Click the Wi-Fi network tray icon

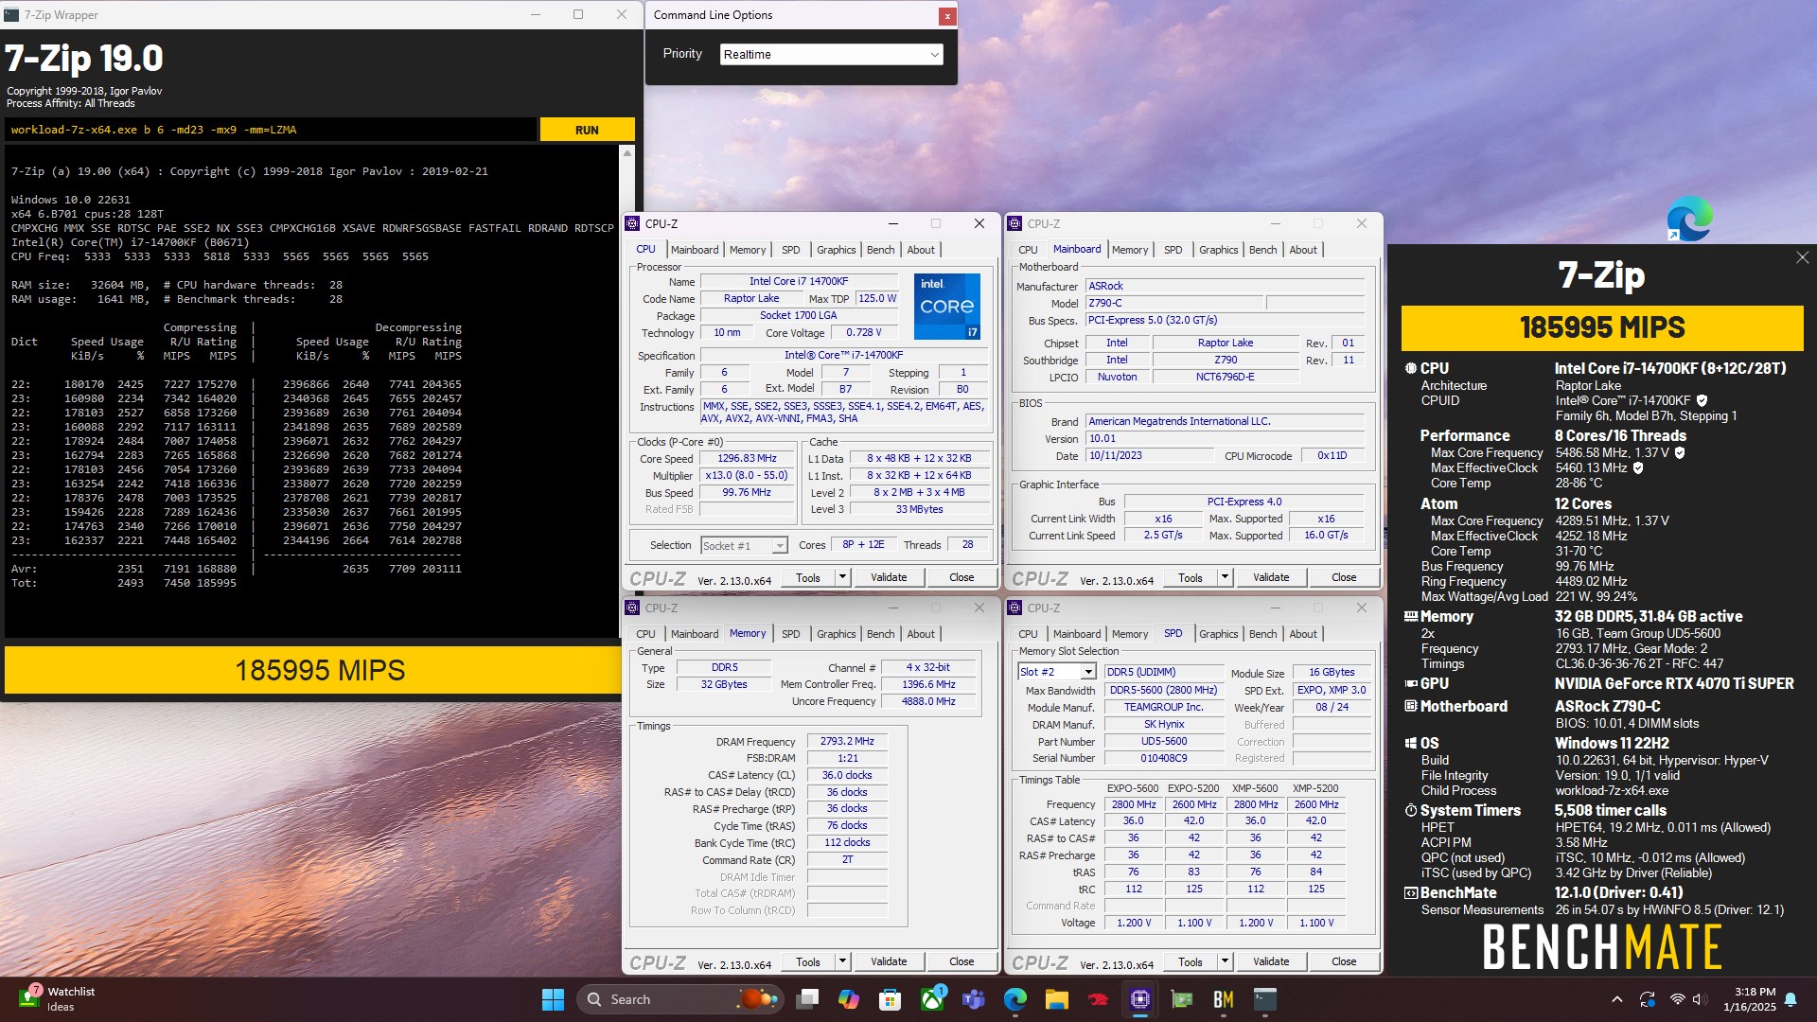(x=1678, y=999)
